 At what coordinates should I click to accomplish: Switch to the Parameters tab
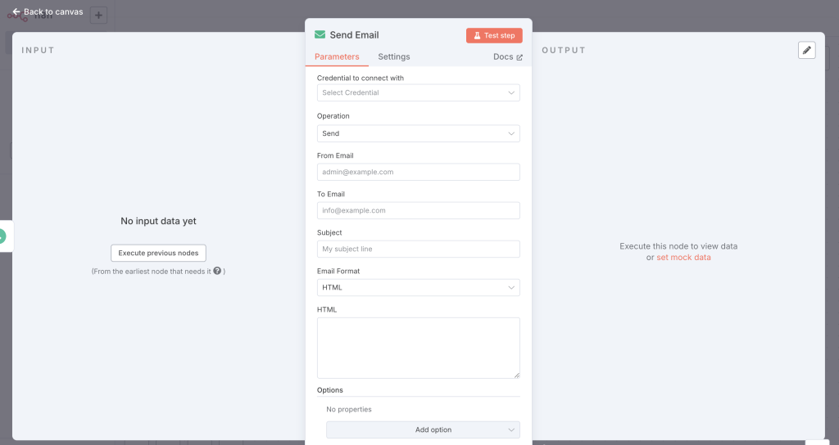point(337,57)
